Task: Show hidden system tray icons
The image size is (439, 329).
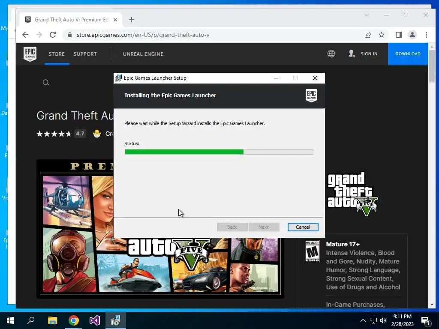Action: (363, 320)
